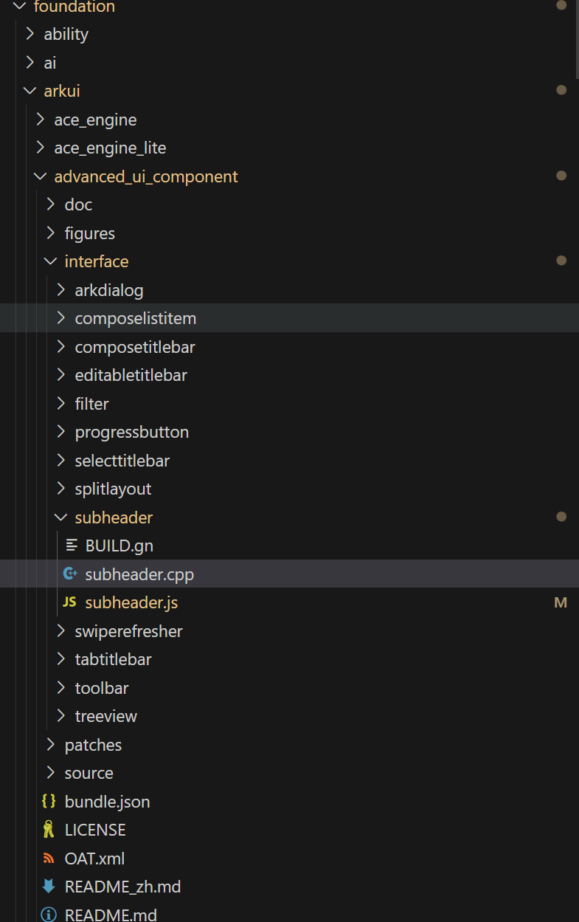The height and width of the screenshot is (922, 579).
Task: Click the JS icon of subheader.js
Action: pos(70,602)
